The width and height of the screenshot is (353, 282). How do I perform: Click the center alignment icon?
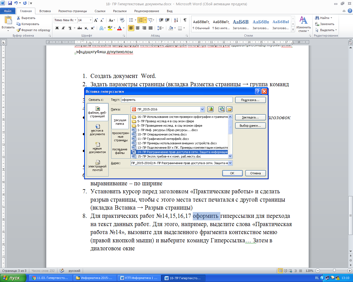[138, 28]
